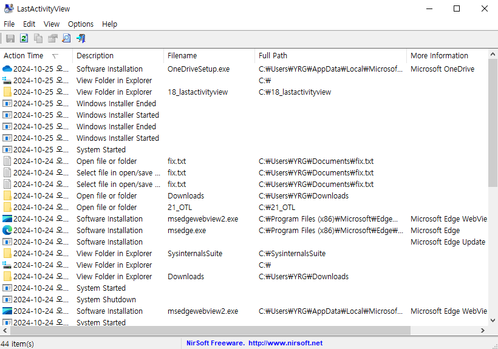Select the Microsoft Edge Update info cell
498x349 pixels.
click(x=448, y=242)
